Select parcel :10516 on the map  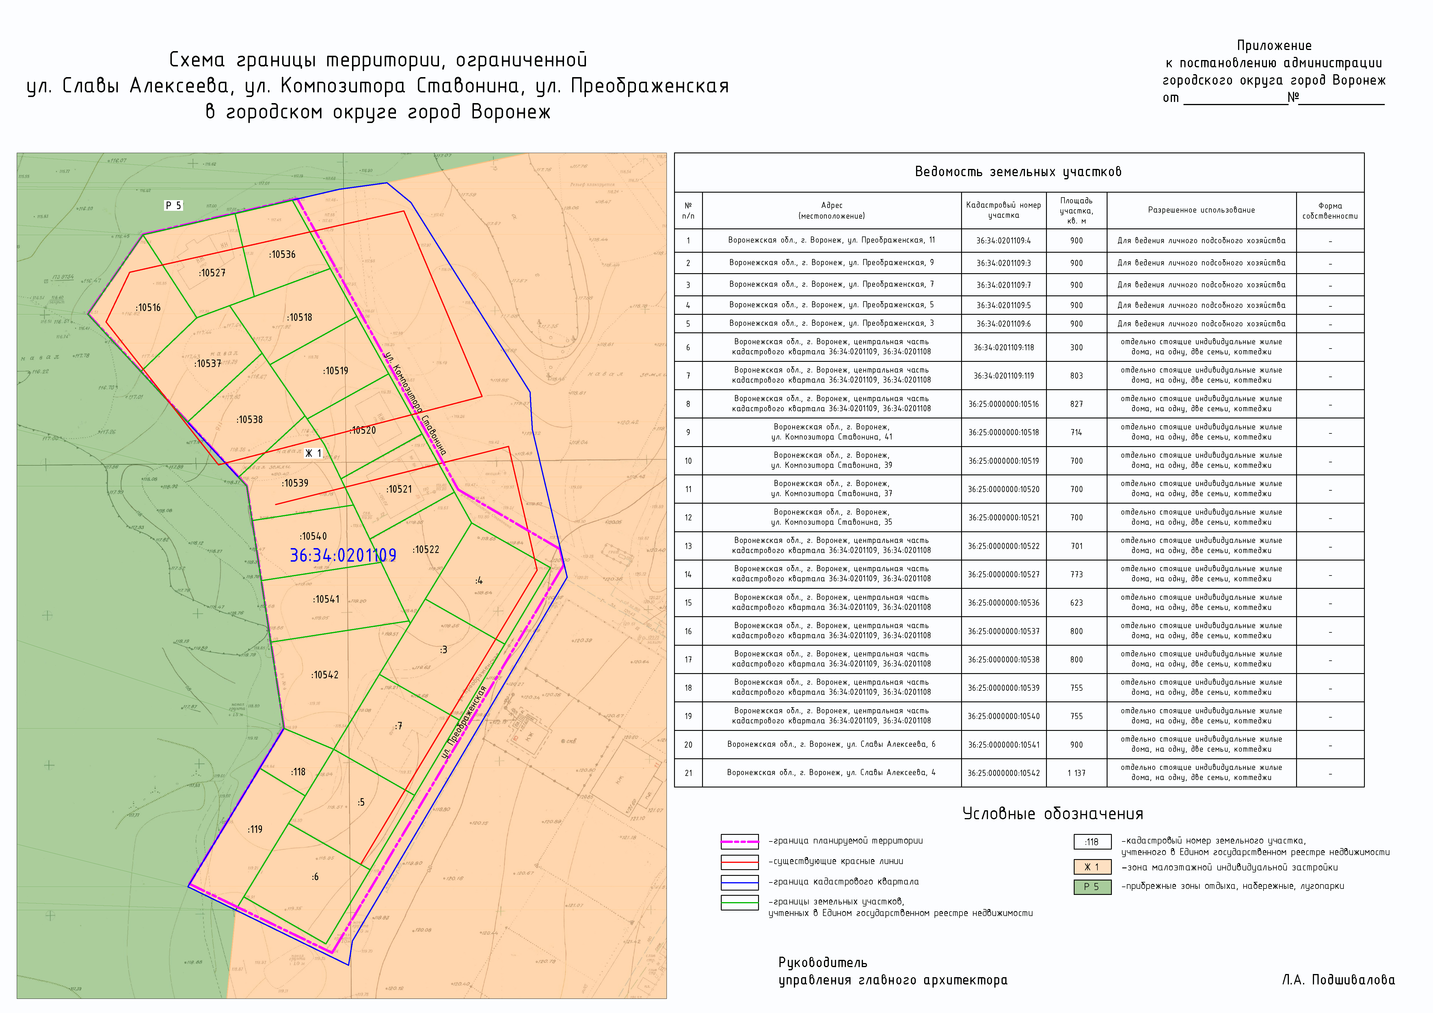coord(148,308)
